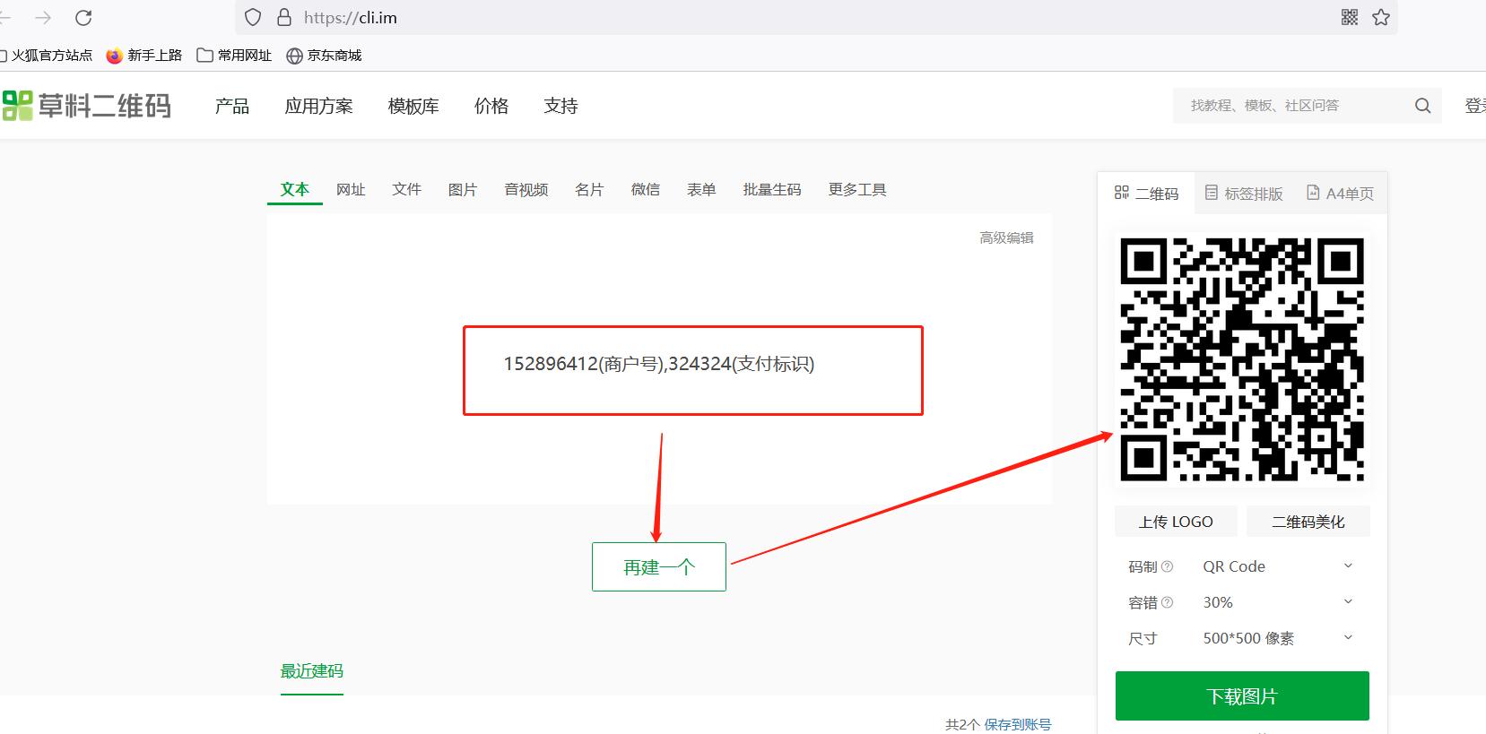Switch to the 名片 tab
Screen dimensions: 1486x734
pyautogui.click(x=589, y=189)
